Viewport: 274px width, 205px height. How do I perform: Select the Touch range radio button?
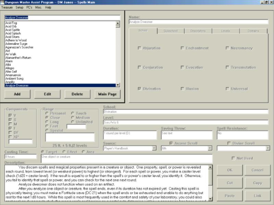click(x=73, y=113)
